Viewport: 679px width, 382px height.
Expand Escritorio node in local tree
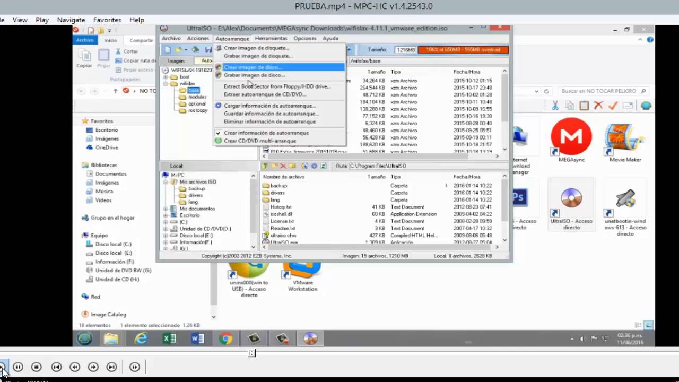166,215
